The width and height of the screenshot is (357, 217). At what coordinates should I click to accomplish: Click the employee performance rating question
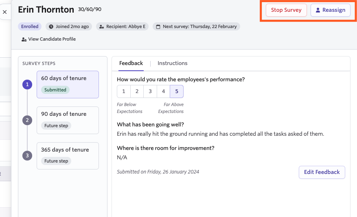181,80
